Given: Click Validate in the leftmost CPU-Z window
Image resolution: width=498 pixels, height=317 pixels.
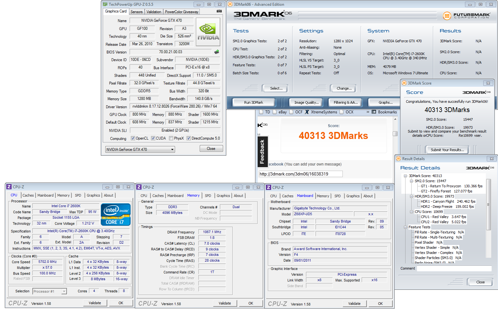Looking at the screenshot, I should pos(95,303).
